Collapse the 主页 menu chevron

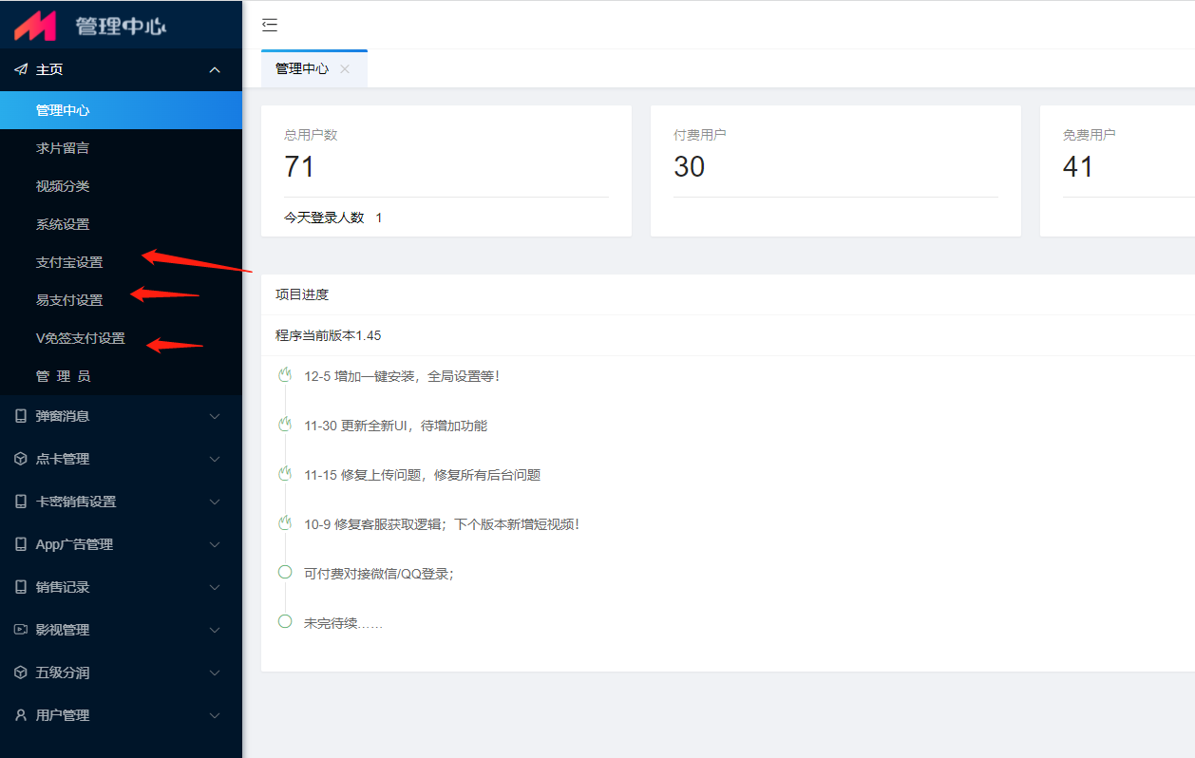pos(215,69)
